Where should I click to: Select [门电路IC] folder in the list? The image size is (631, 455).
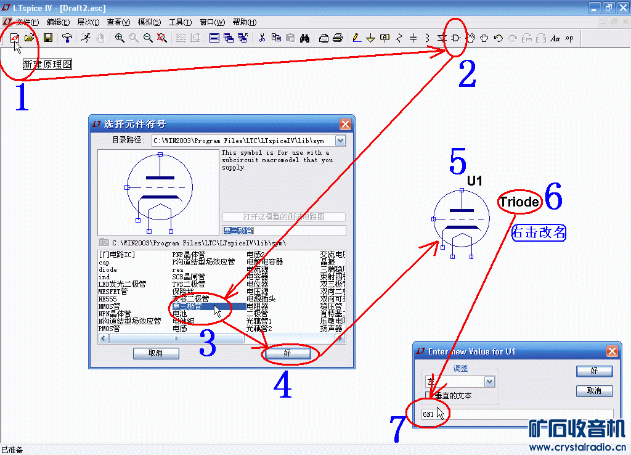[x=116, y=255]
